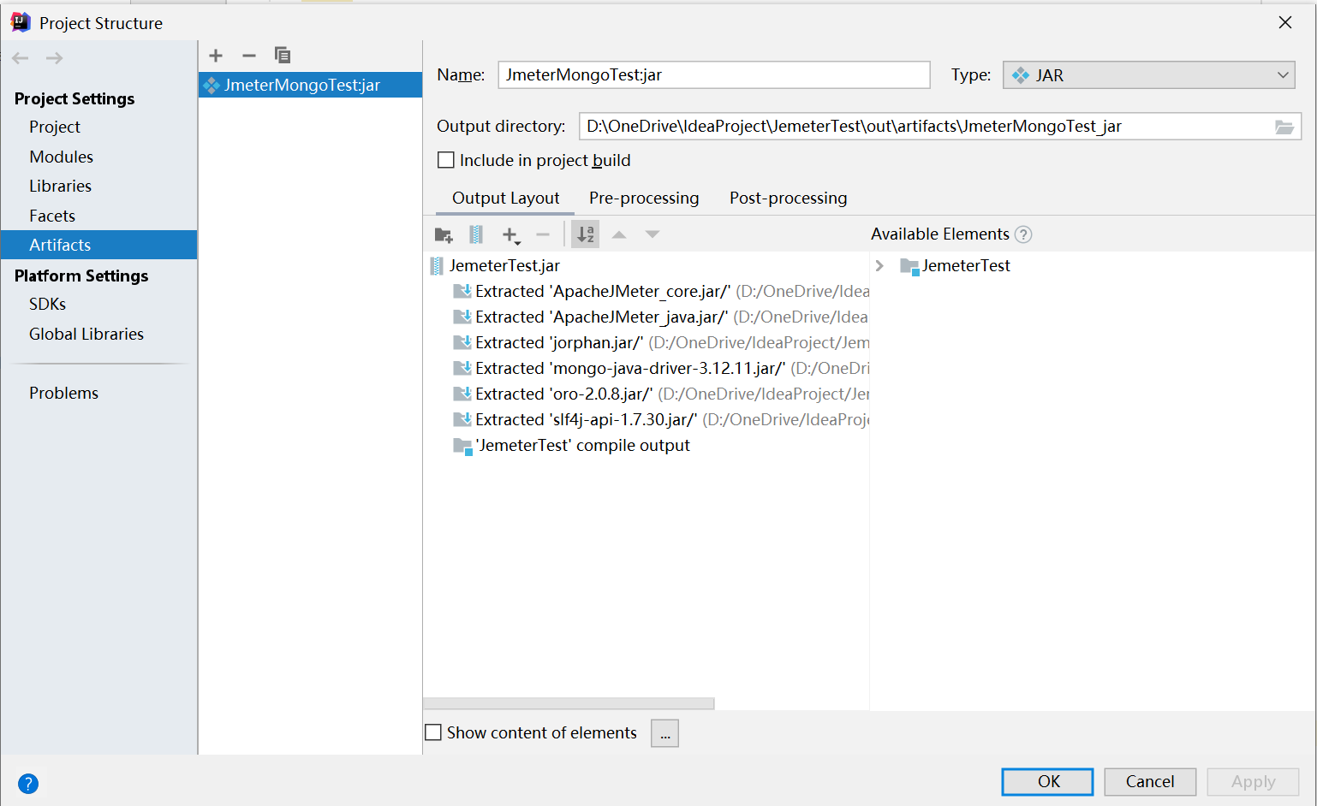Viewport: 1317px width, 806px height.
Task: Go back with the left arrow icon
Action: click(21, 58)
